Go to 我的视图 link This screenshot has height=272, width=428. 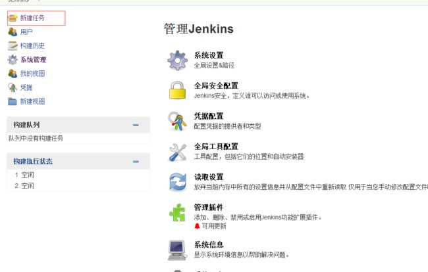click(x=32, y=74)
